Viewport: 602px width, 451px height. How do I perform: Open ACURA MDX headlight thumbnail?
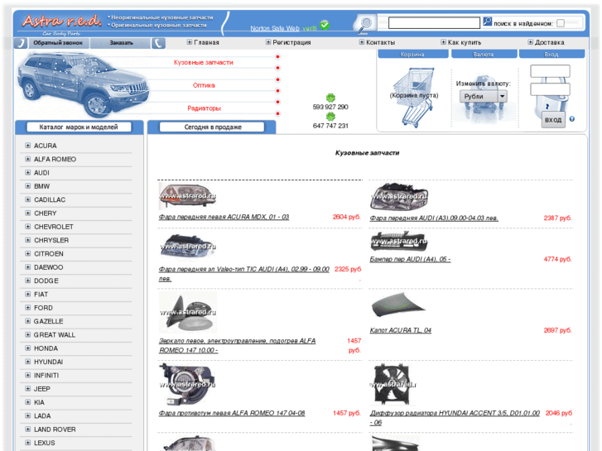coord(187,196)
